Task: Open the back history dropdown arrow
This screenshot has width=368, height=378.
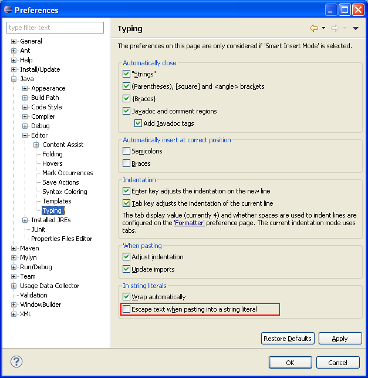Action: pyautogui.click(x=324, y=28)
